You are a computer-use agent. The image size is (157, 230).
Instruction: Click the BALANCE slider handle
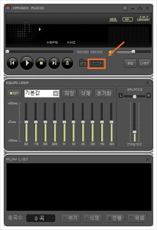135,96
